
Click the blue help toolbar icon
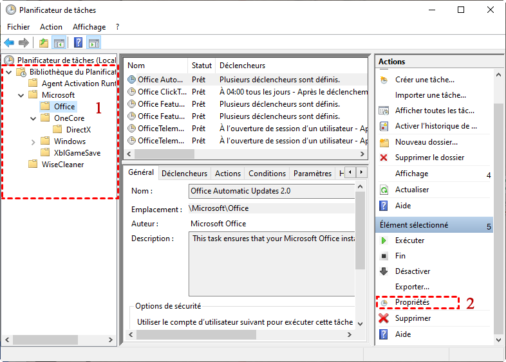point(78,43)
